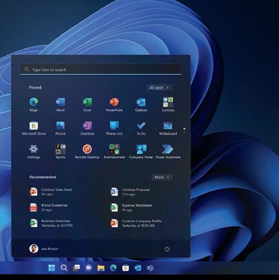
Task: Launch Remote Desktop app
Action: click(x=87, y=152)
